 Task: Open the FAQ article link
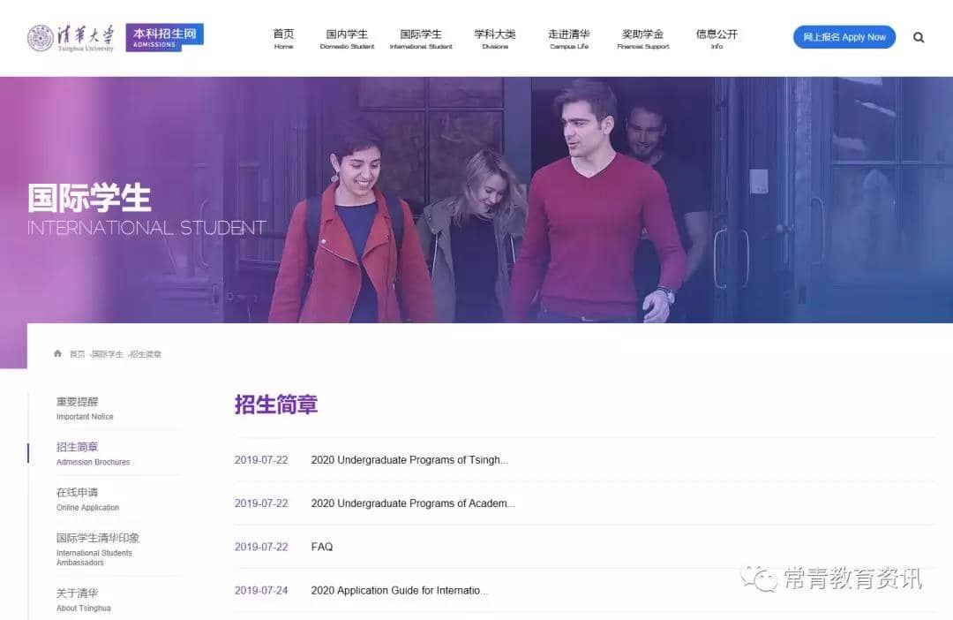click(x=322, y=548)
